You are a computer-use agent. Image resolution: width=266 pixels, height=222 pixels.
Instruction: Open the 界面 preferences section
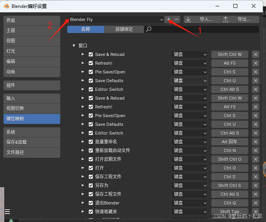pyautogui.click(x=32, y=21)
